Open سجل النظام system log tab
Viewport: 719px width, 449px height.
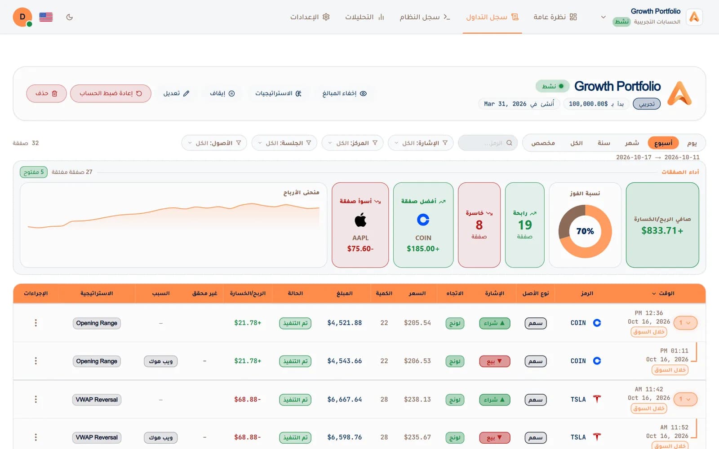pyautogui.click(x=425, y=17)
